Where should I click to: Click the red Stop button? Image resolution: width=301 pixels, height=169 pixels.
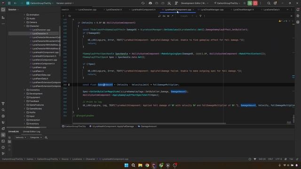tap(255, 3)
